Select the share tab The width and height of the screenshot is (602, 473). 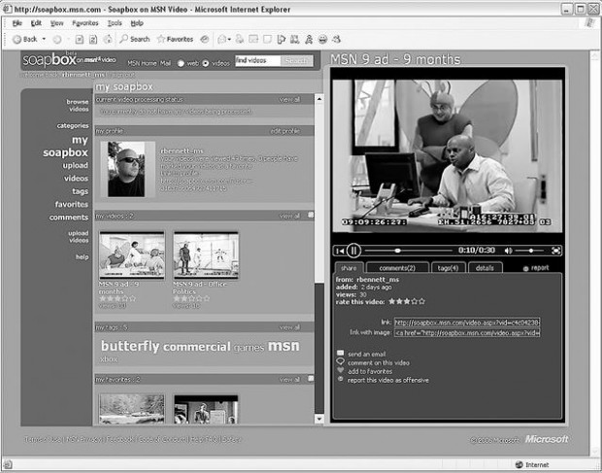(x=349, y=268)
